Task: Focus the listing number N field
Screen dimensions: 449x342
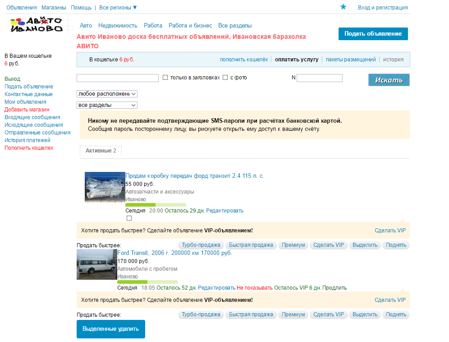Action: pos(319,78)
